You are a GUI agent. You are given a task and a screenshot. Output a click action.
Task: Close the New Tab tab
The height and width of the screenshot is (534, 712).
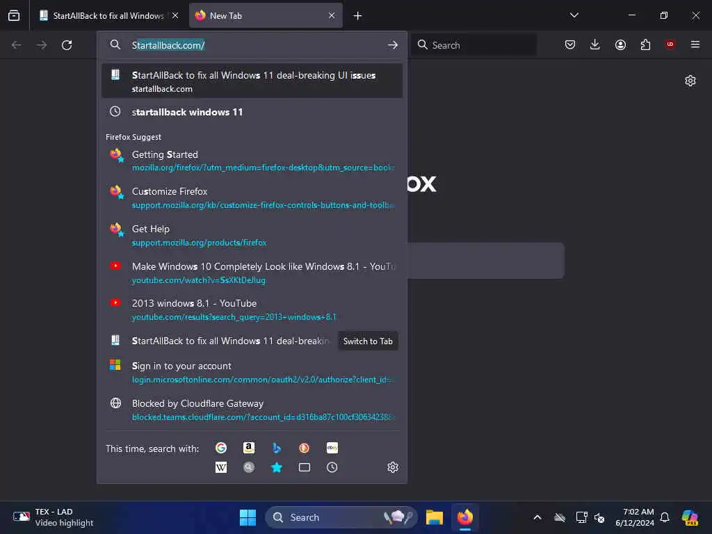pos(332,15)
